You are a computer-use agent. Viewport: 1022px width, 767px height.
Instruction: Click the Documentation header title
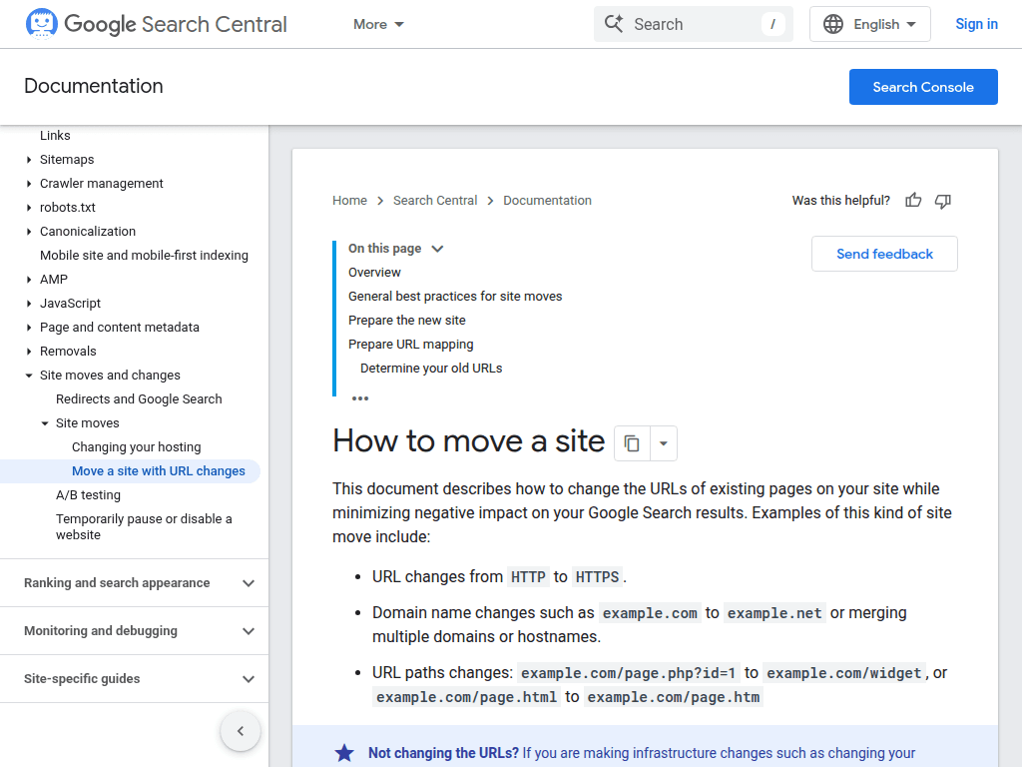coord(94,86)
